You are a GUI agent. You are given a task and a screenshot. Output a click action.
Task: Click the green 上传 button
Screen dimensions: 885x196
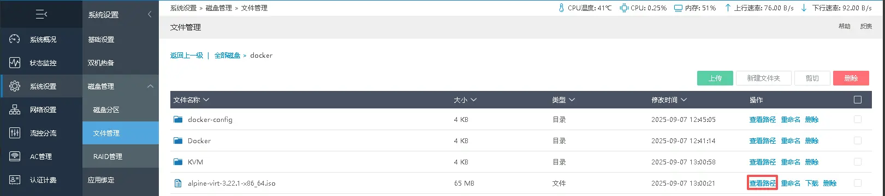(715, 78)
